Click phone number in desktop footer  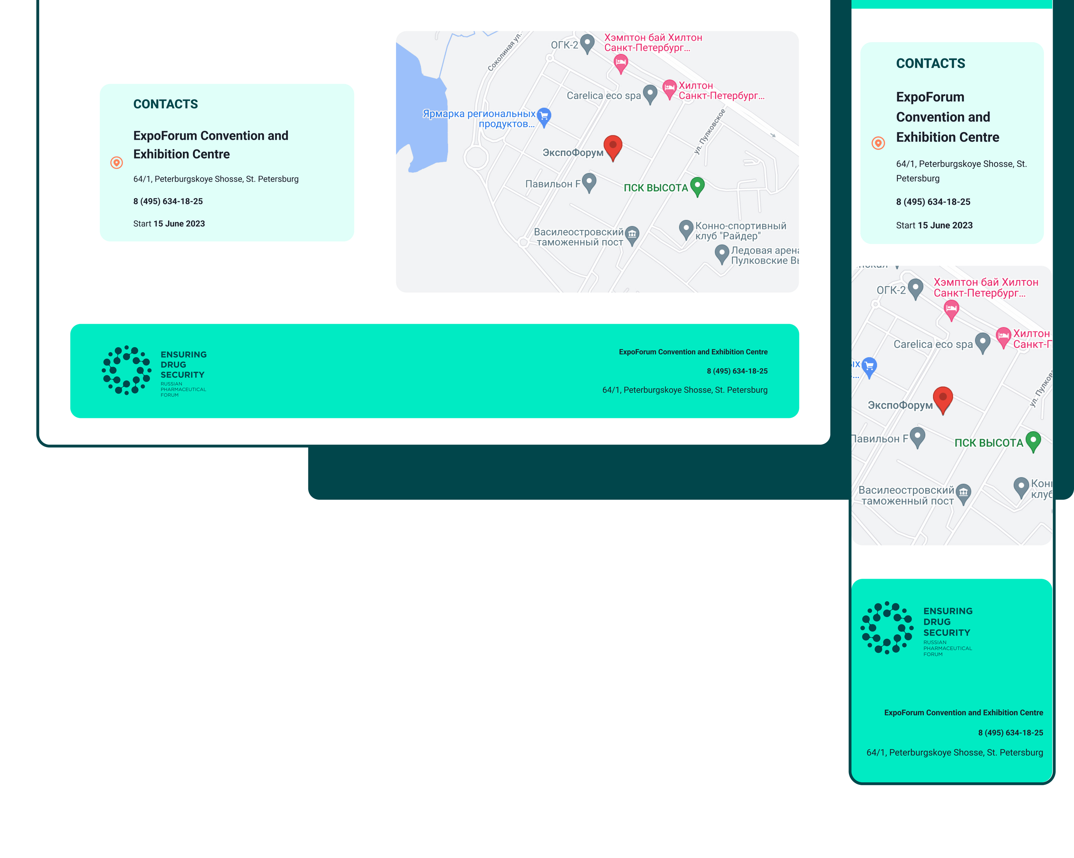[737, 371]
